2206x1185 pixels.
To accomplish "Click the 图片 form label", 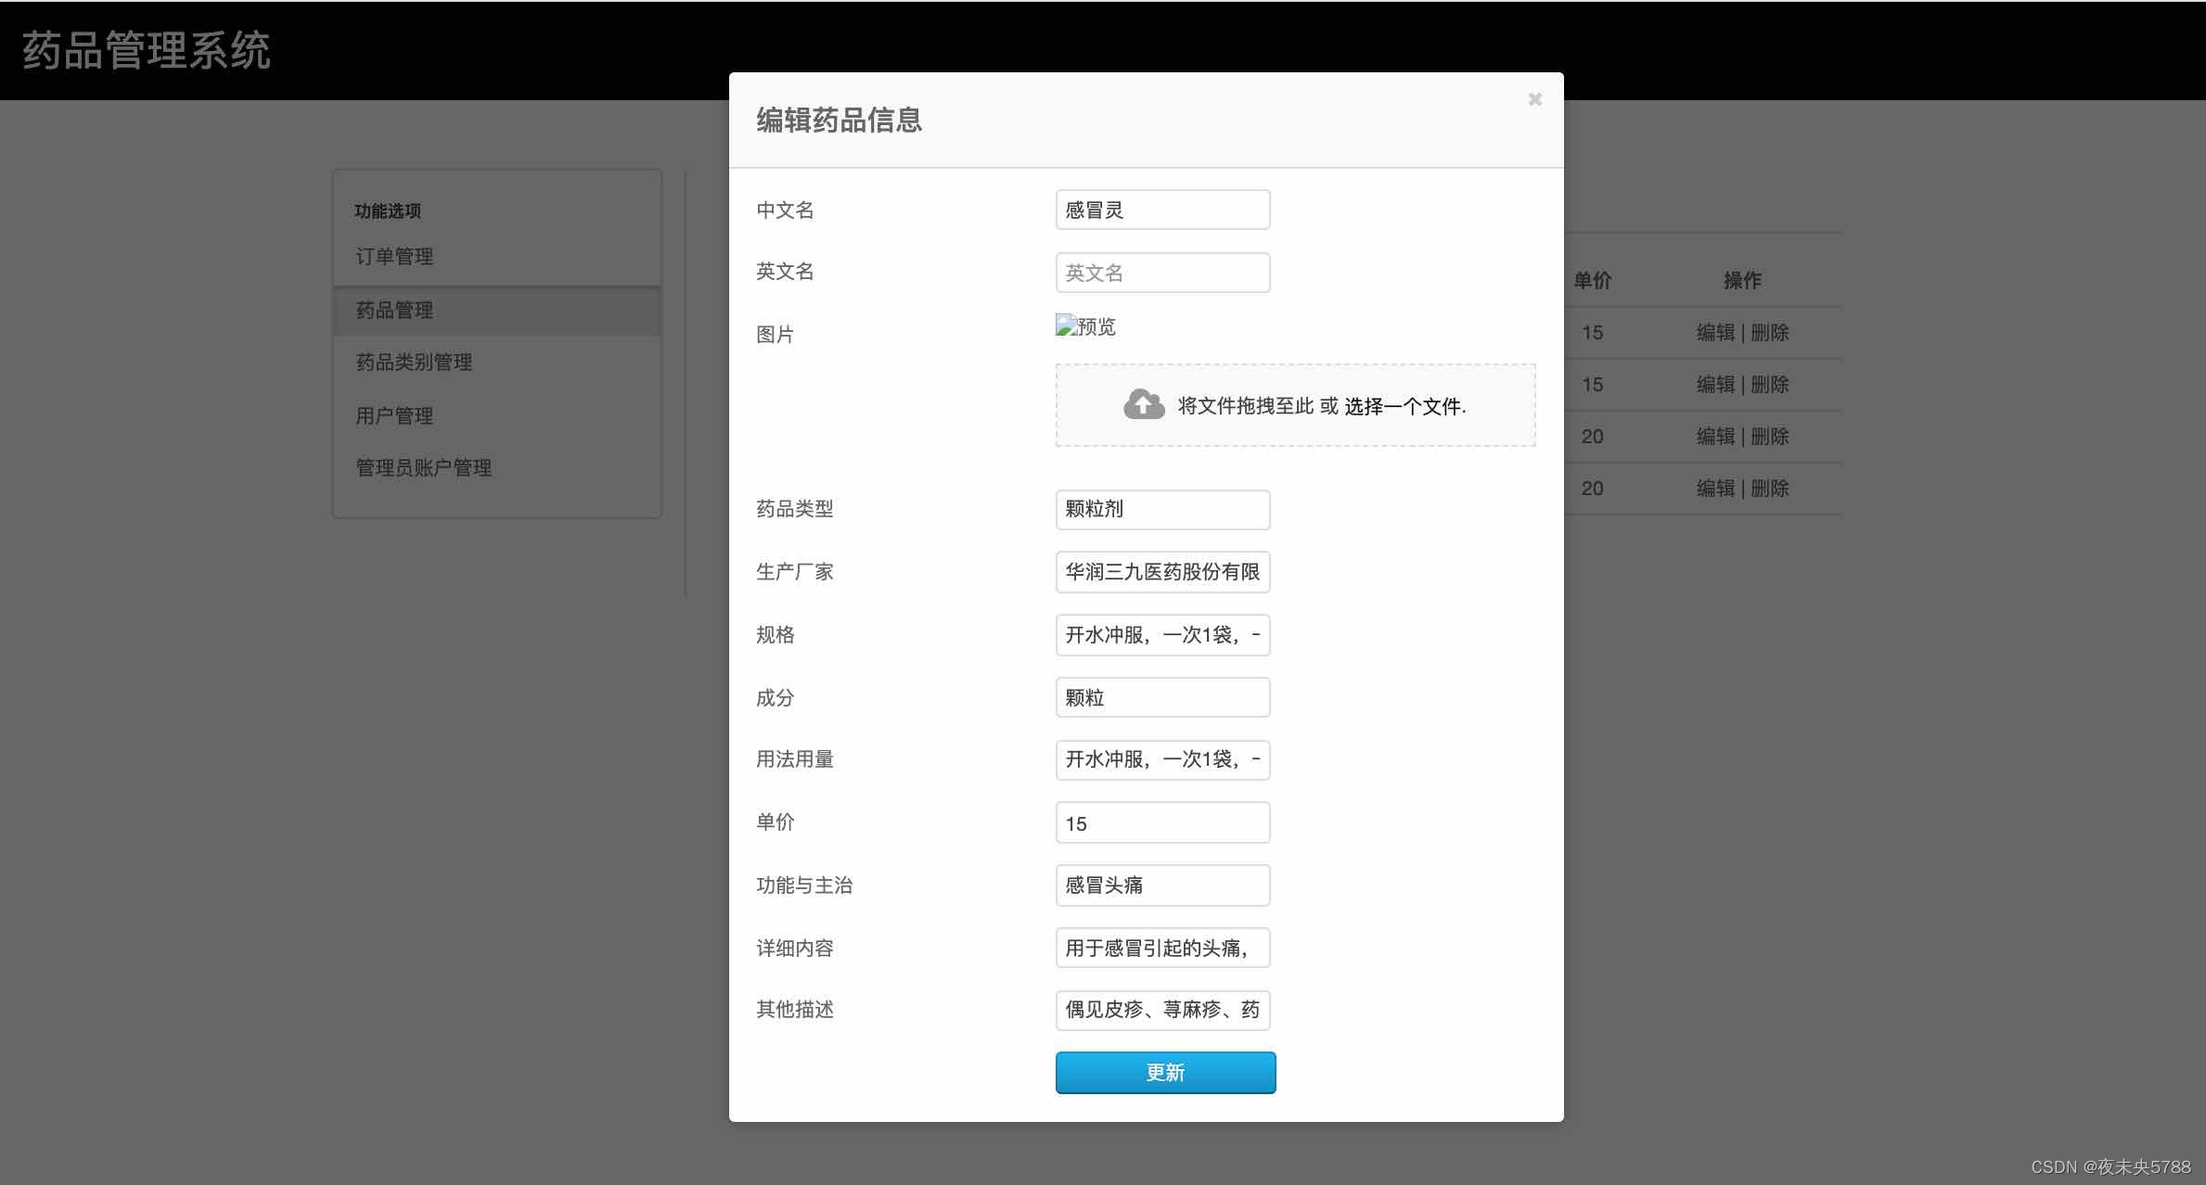I will 776,335.
